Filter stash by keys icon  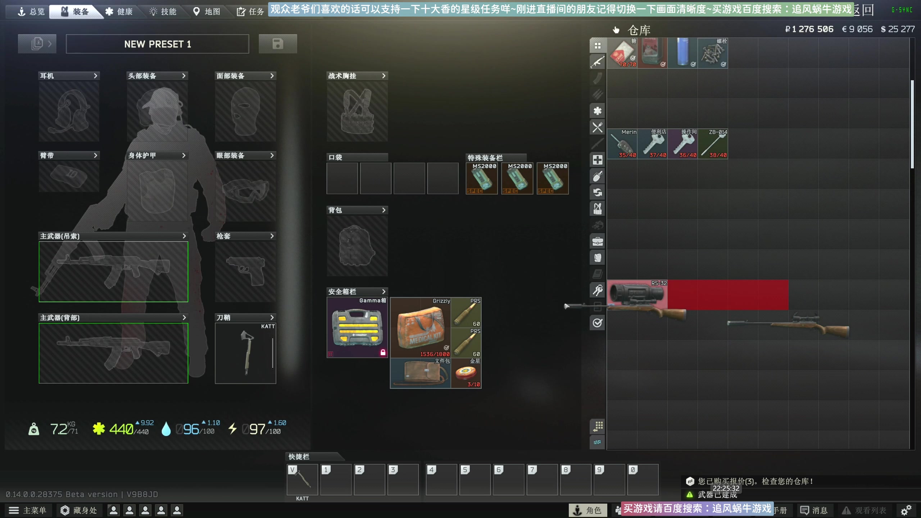click(x=597, y=290)
